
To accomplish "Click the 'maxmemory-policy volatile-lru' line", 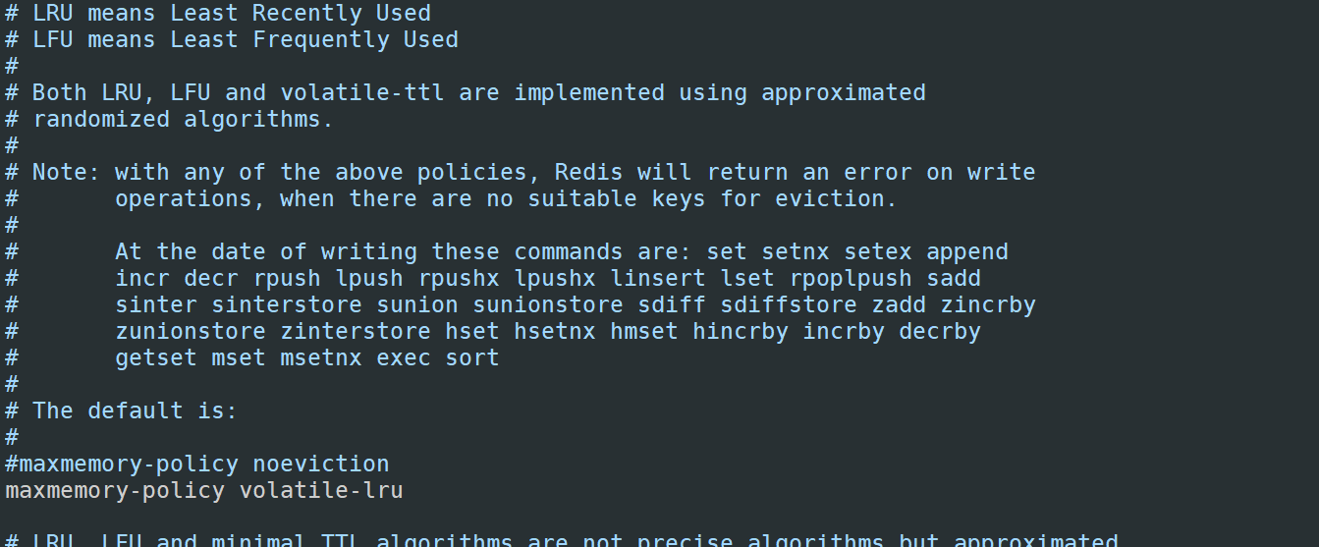I will point(204,490).
